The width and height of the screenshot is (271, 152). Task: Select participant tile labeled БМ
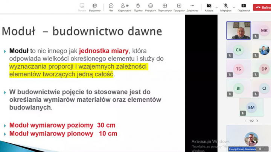[x=251, y=107]
